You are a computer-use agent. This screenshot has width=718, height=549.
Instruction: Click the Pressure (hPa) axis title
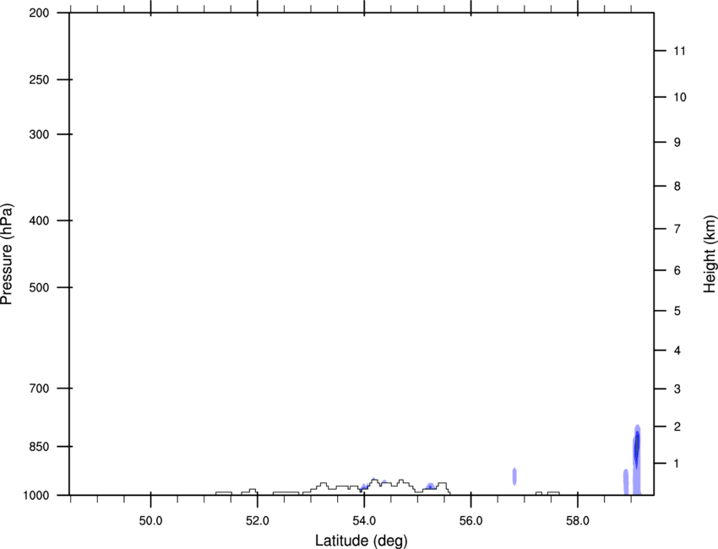click(7, 254)
